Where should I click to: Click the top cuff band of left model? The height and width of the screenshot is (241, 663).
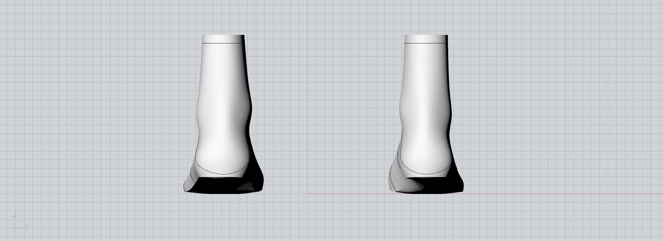tap(223, 39)
